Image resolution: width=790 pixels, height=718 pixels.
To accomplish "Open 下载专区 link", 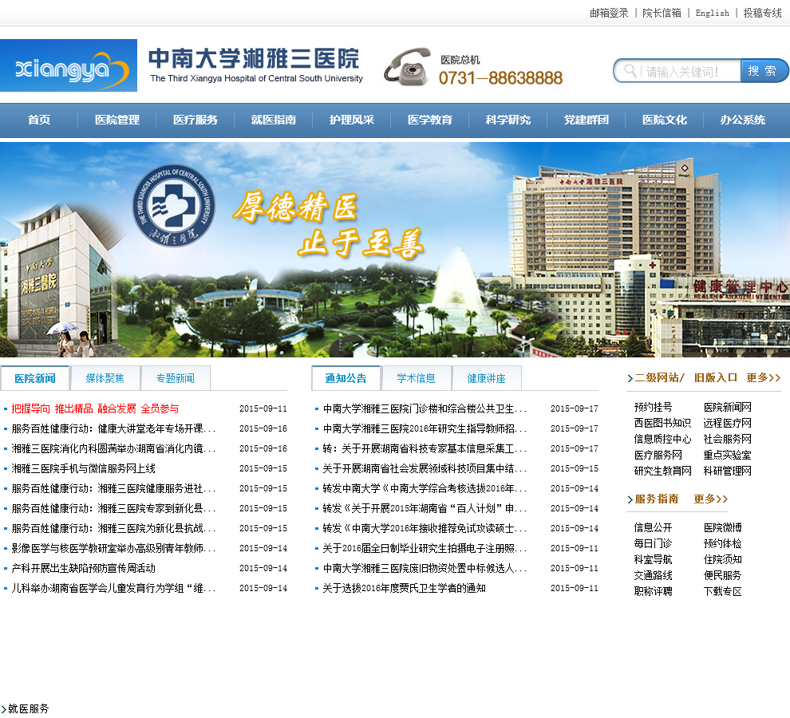I will coord(722,591).
